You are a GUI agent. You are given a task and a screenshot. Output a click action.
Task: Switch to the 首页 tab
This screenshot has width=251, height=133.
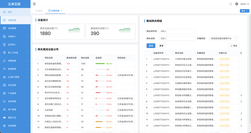coord(39,11)
